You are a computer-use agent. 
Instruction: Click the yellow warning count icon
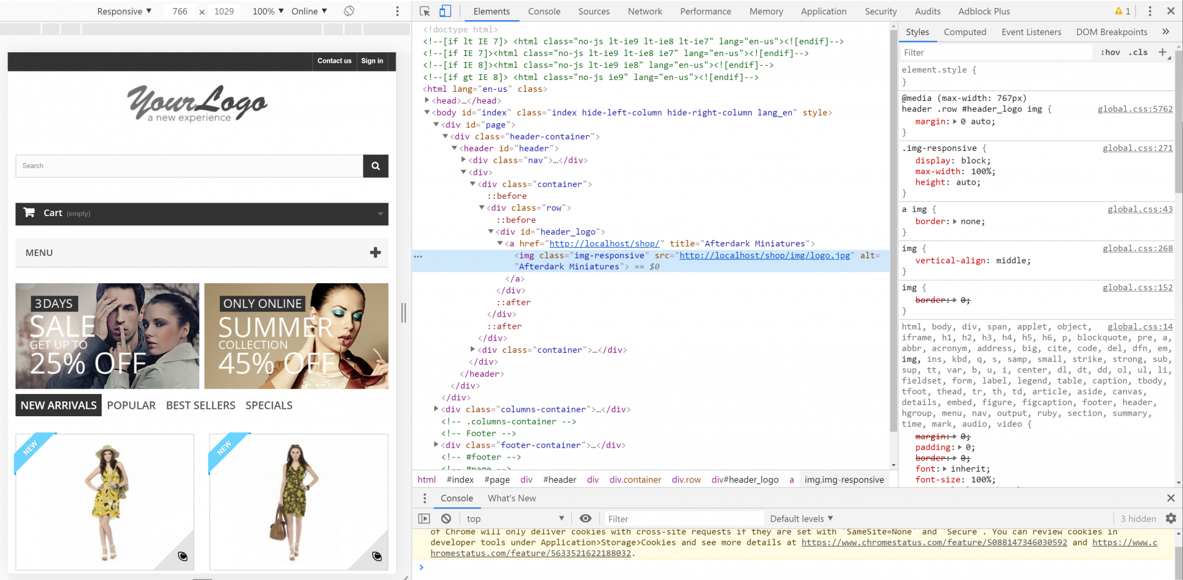click(1122, 11)
